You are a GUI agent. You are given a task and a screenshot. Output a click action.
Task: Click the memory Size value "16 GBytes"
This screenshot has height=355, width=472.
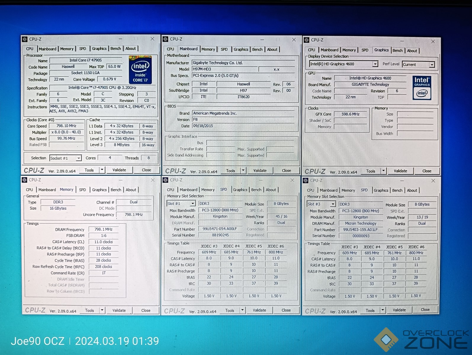58,209
